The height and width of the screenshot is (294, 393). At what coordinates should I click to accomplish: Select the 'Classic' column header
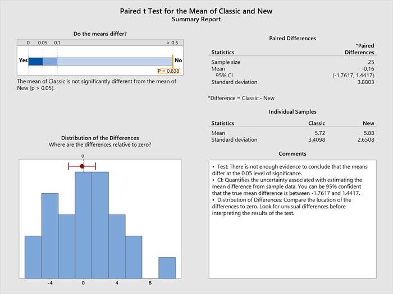click(x=316, y=123)
